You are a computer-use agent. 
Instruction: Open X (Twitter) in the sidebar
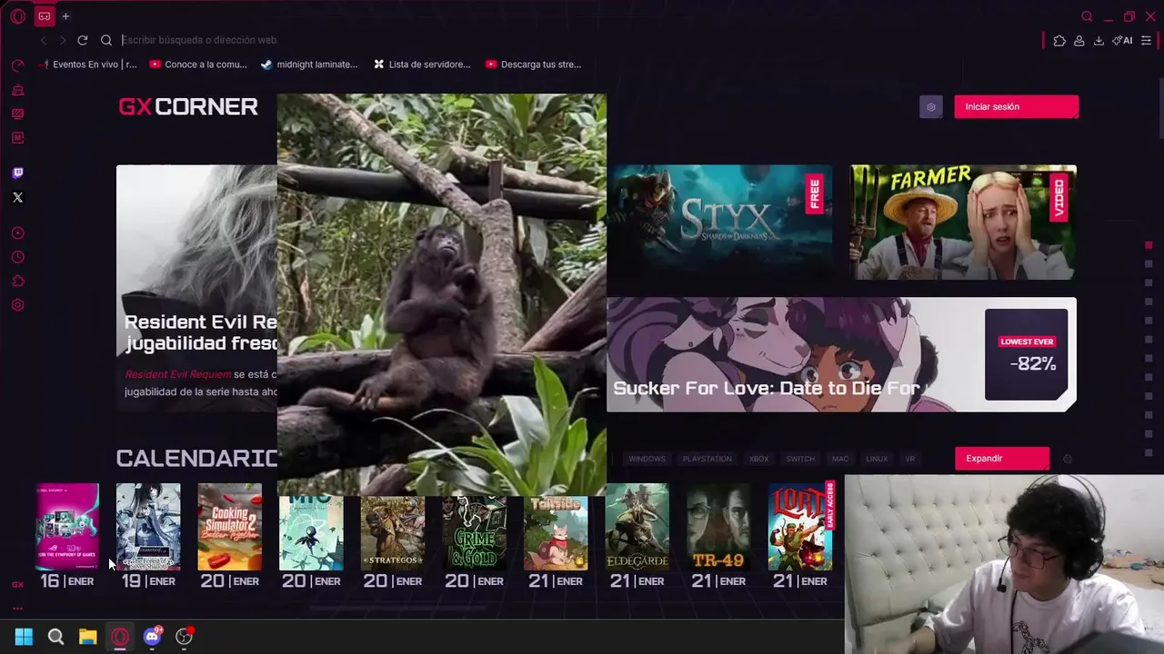pos(17,197)
